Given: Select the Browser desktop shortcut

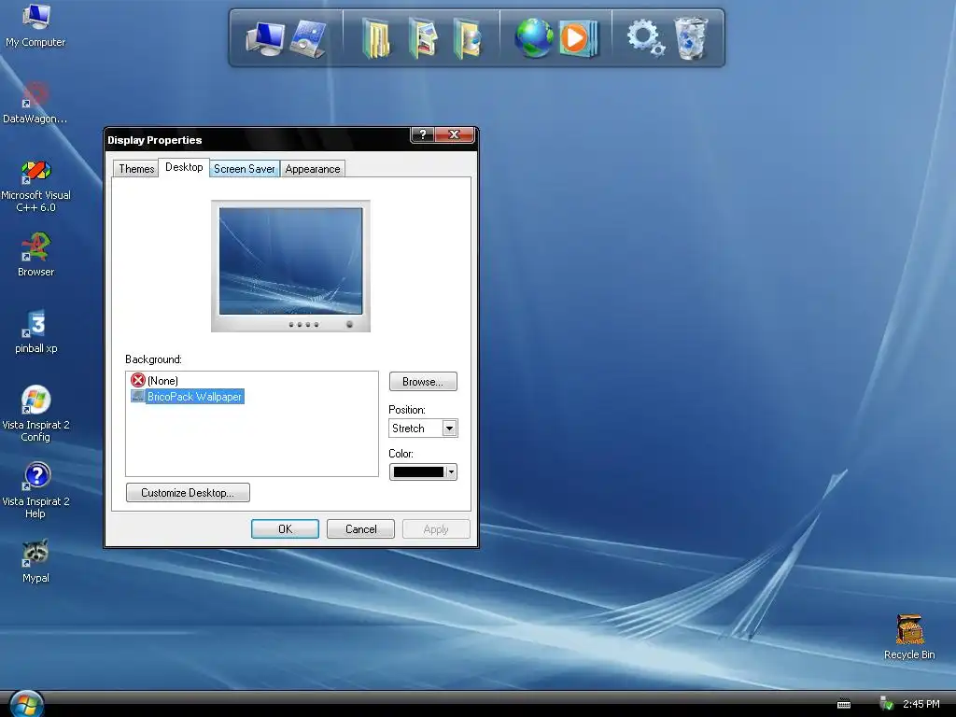Looking at the screenshot, I should tap(35, 255).
